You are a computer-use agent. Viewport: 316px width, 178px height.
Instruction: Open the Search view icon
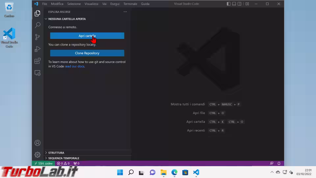38,25
